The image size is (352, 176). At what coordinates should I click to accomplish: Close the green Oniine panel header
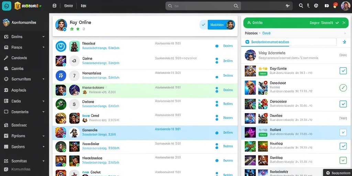pyautogui.click(x=344, y=23)
